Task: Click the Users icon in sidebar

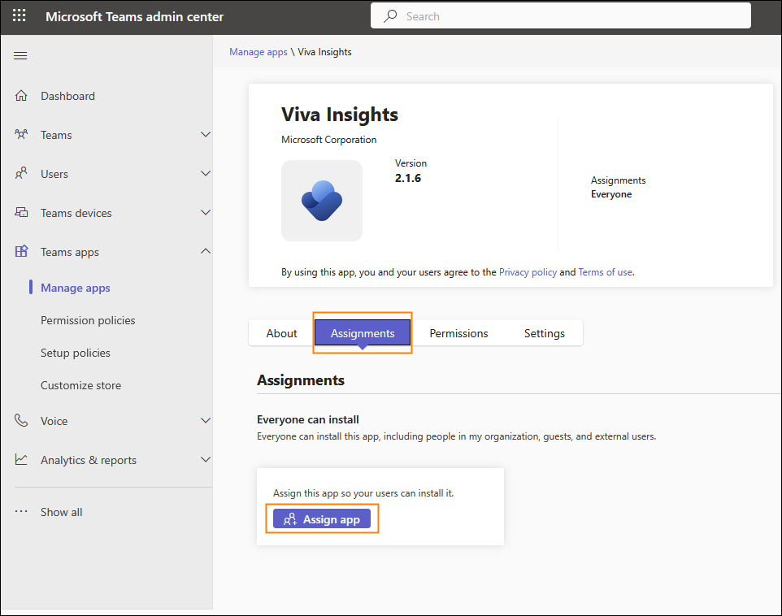Action: click(21, 173)
